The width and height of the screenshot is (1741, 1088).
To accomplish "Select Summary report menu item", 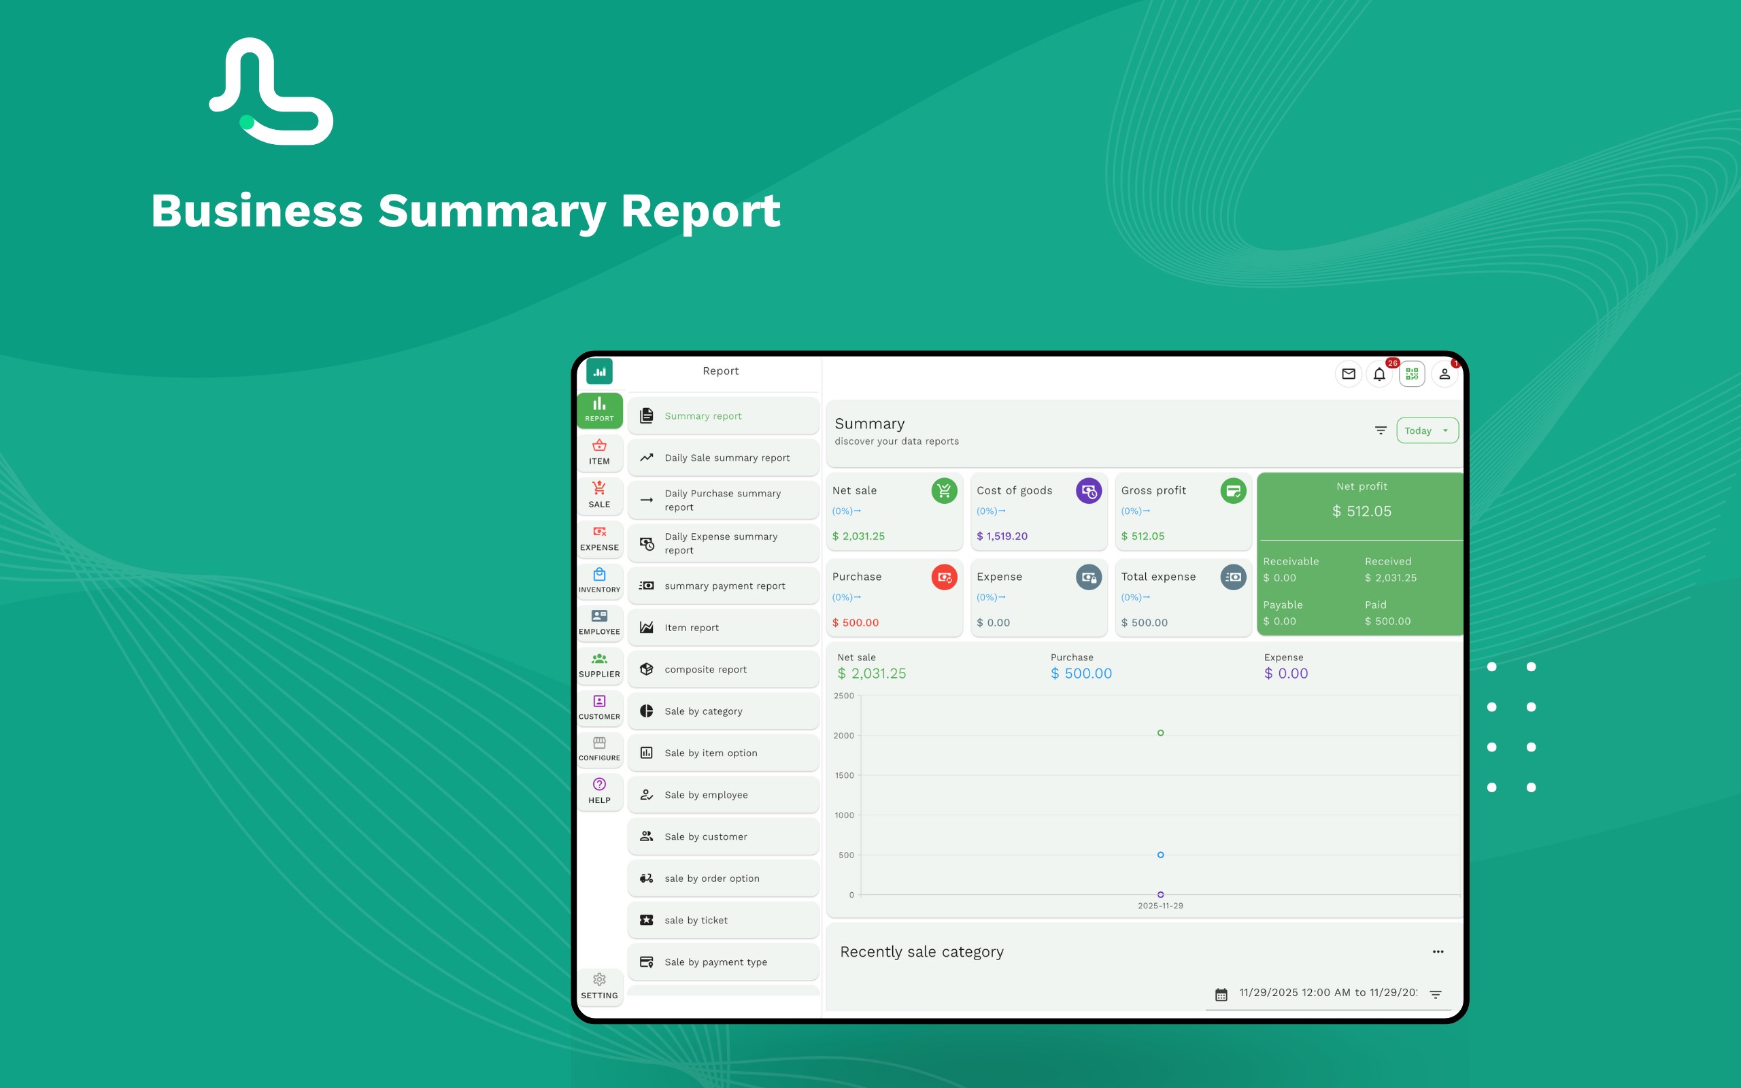I will 723,416.
